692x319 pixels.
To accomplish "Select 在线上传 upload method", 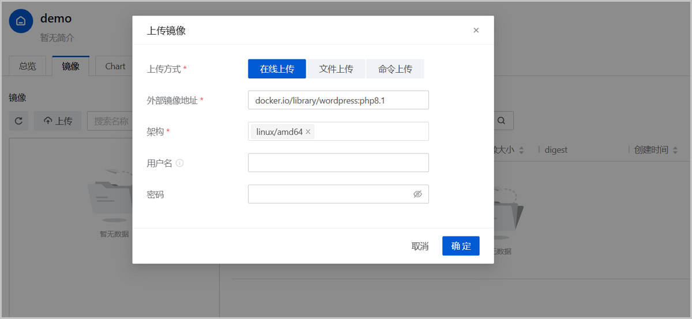I will (277, 69).
